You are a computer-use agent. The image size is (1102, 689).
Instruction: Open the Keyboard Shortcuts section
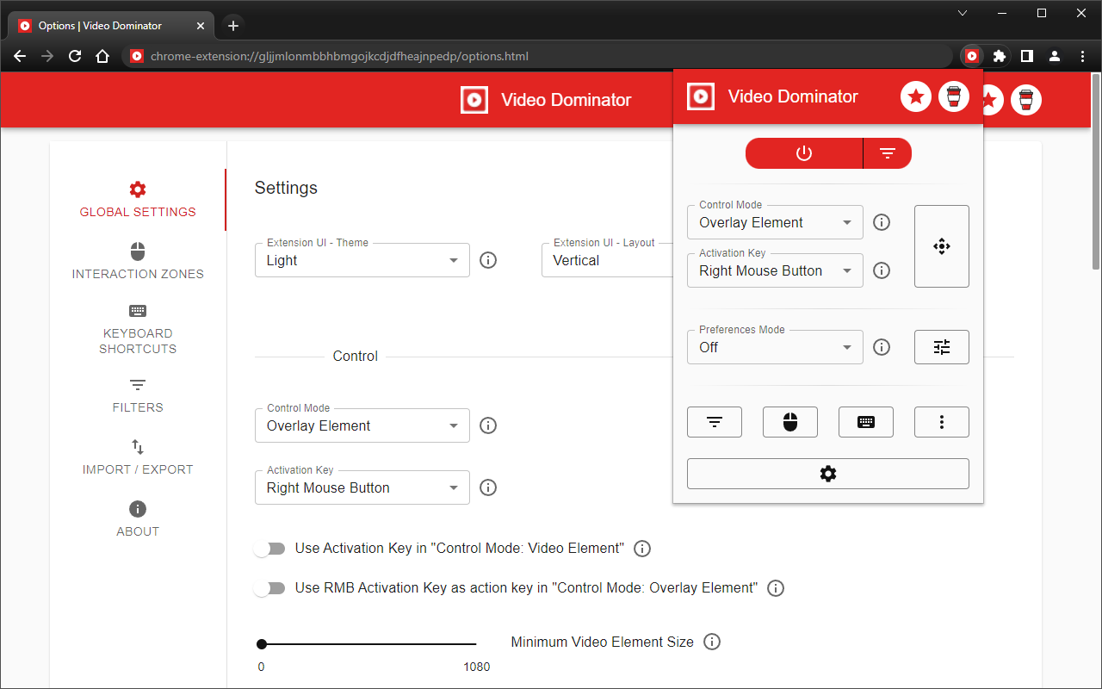click(138, 329)
